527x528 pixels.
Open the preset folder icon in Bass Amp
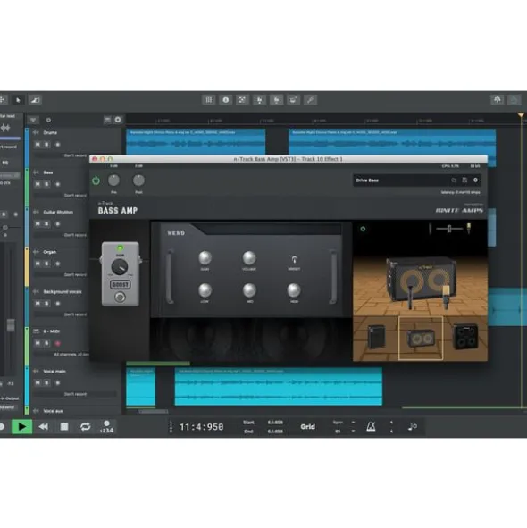pyautogui.click(x=454, y=180)
